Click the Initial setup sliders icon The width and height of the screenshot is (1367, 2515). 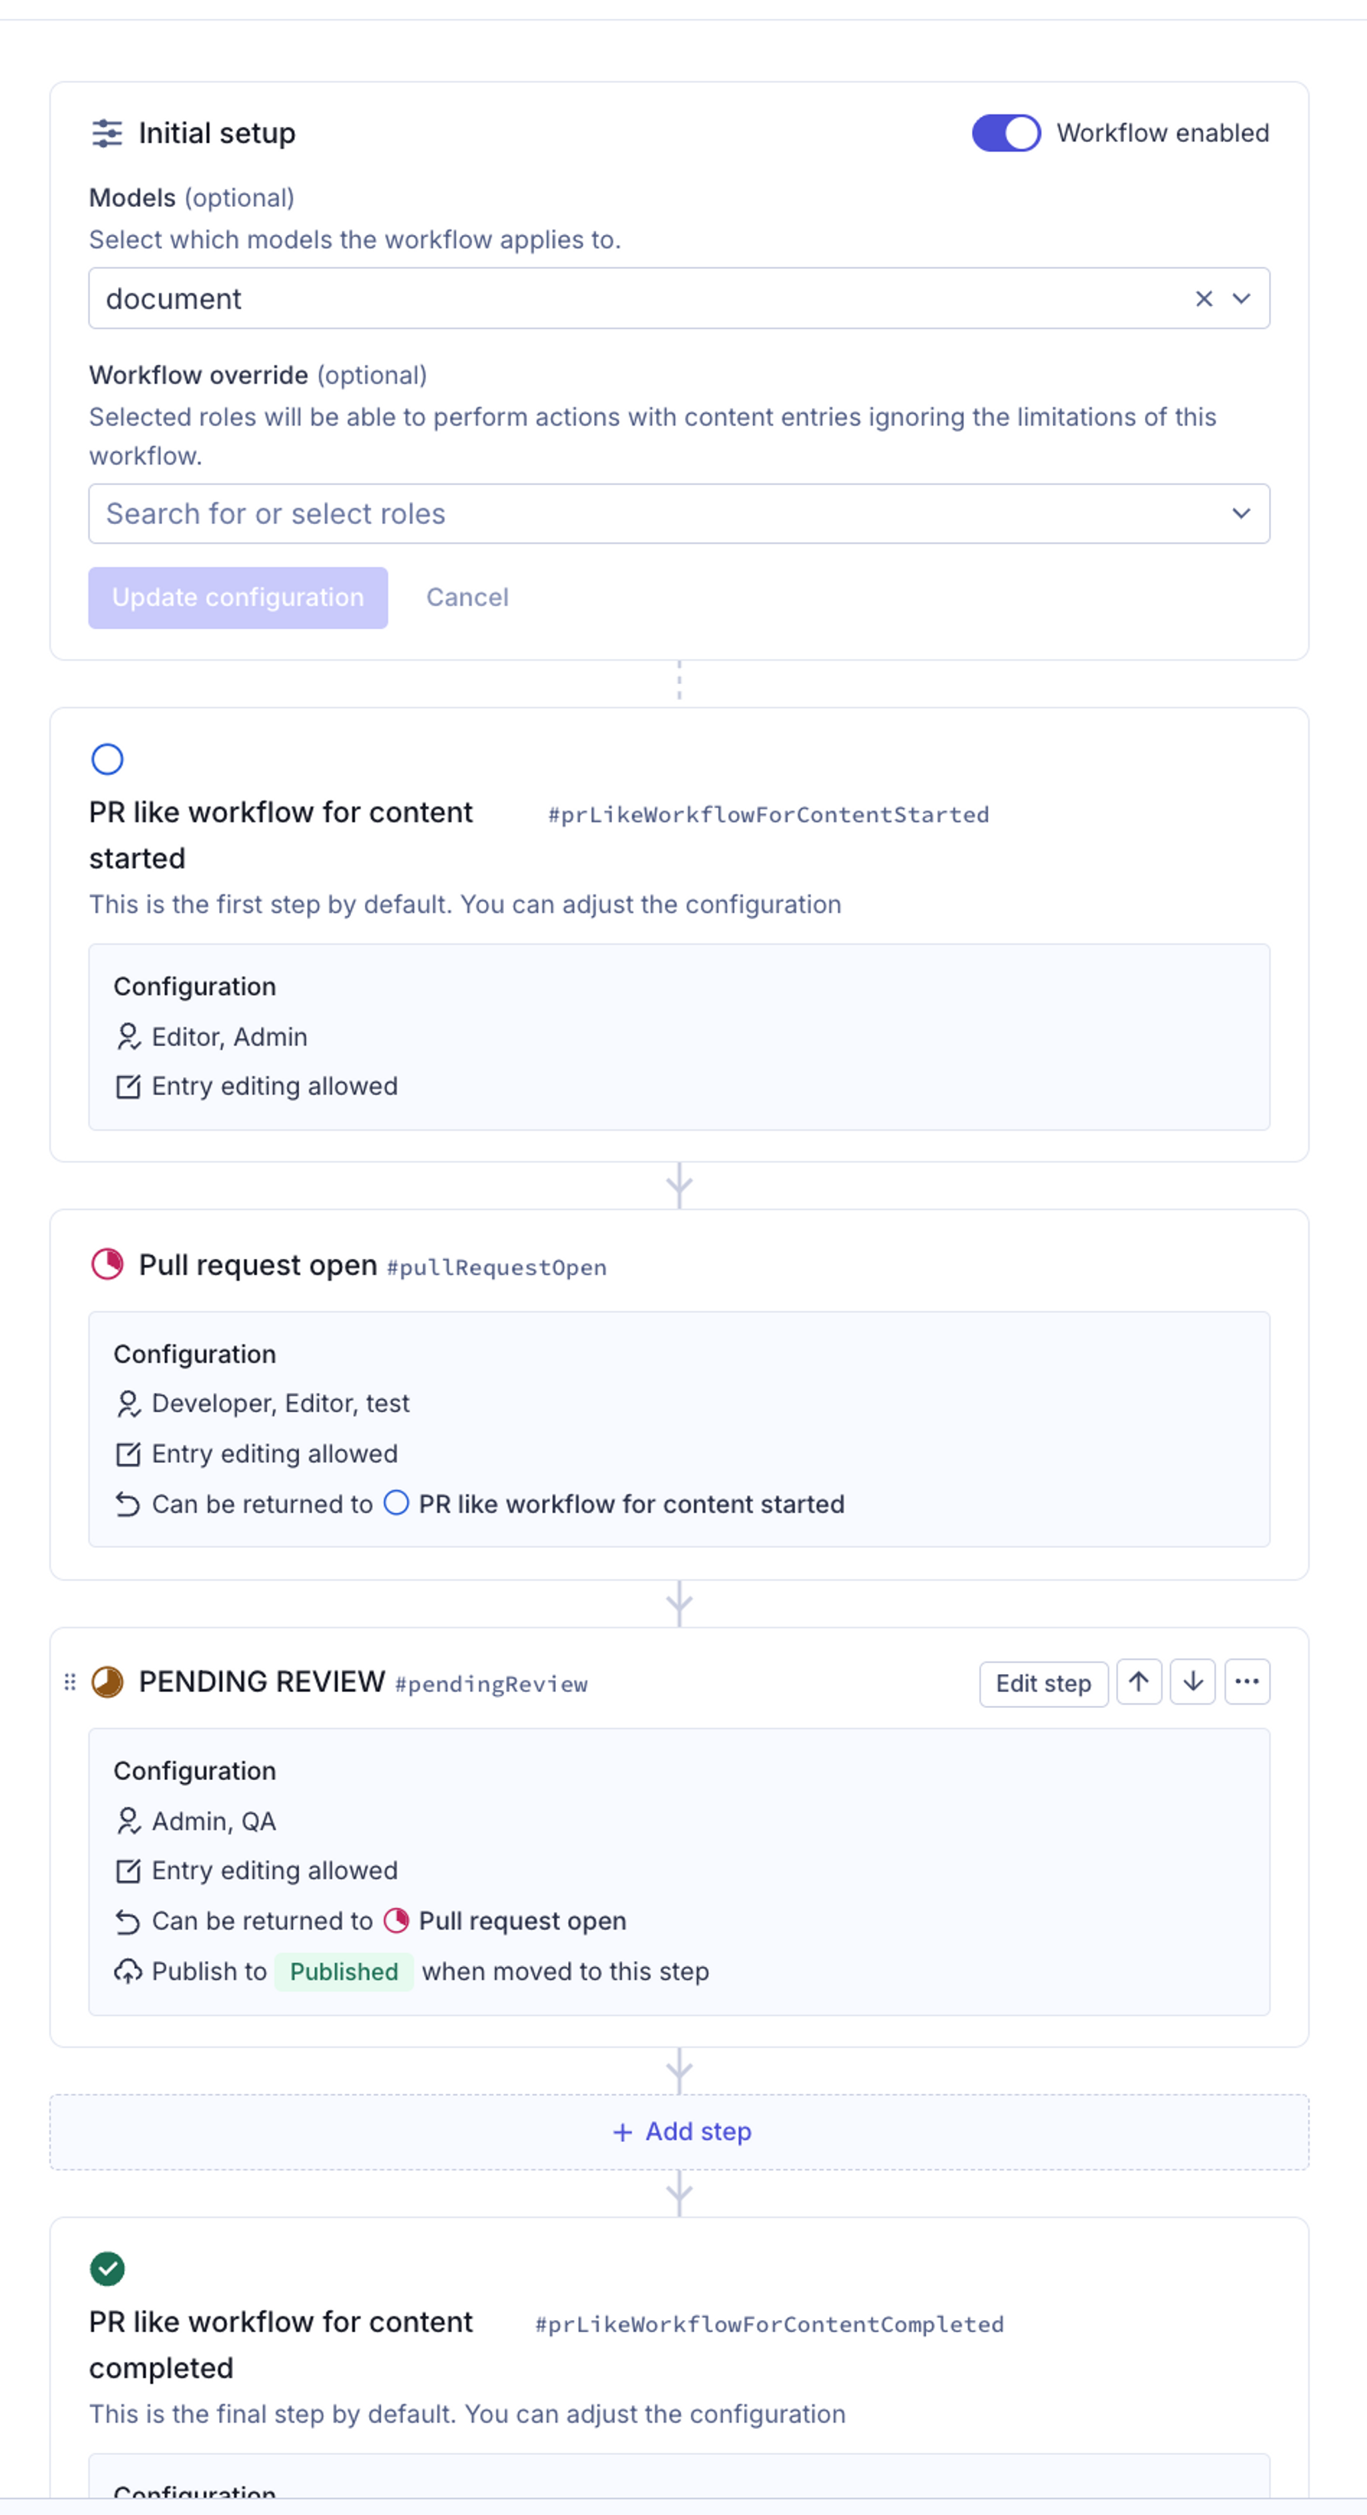106,133
